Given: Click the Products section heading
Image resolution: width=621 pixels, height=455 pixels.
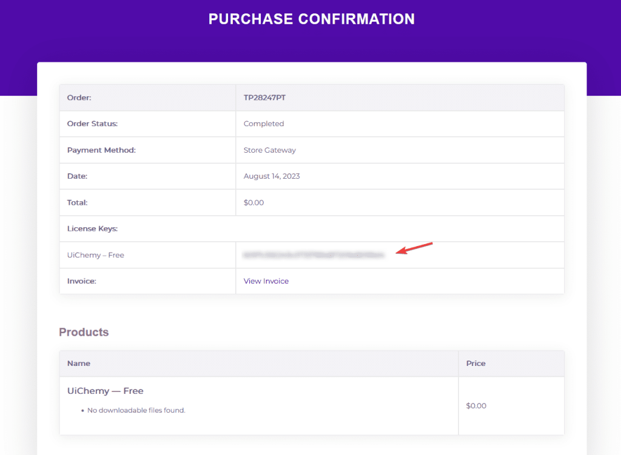Looking at the screenshot, I should pyautogui.click(x=84, y=332).
